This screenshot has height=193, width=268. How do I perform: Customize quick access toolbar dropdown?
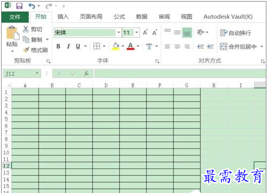point(64,6)
